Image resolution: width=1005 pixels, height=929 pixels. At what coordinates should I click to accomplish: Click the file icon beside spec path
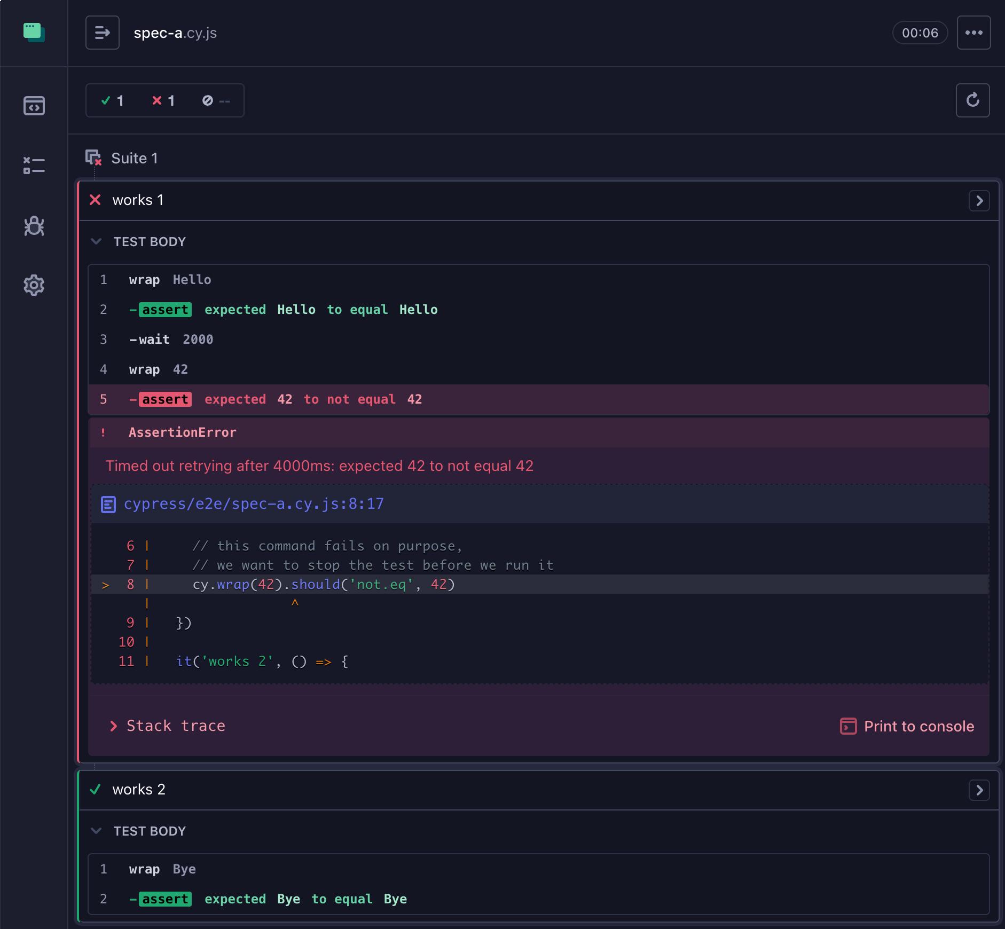click(x=108, y=505)
